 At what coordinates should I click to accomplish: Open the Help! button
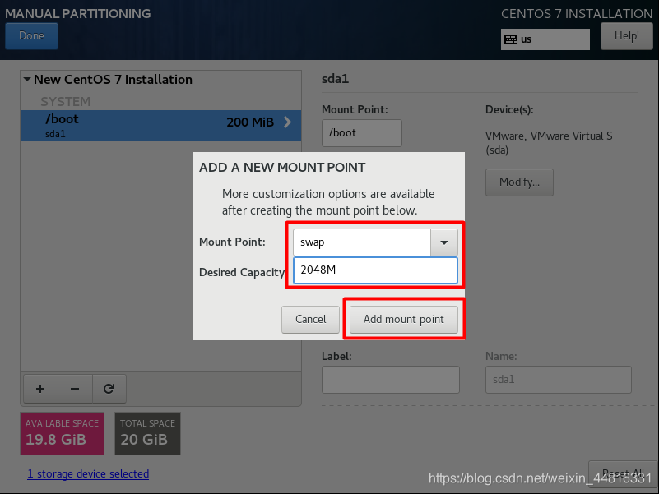point(626,35)
